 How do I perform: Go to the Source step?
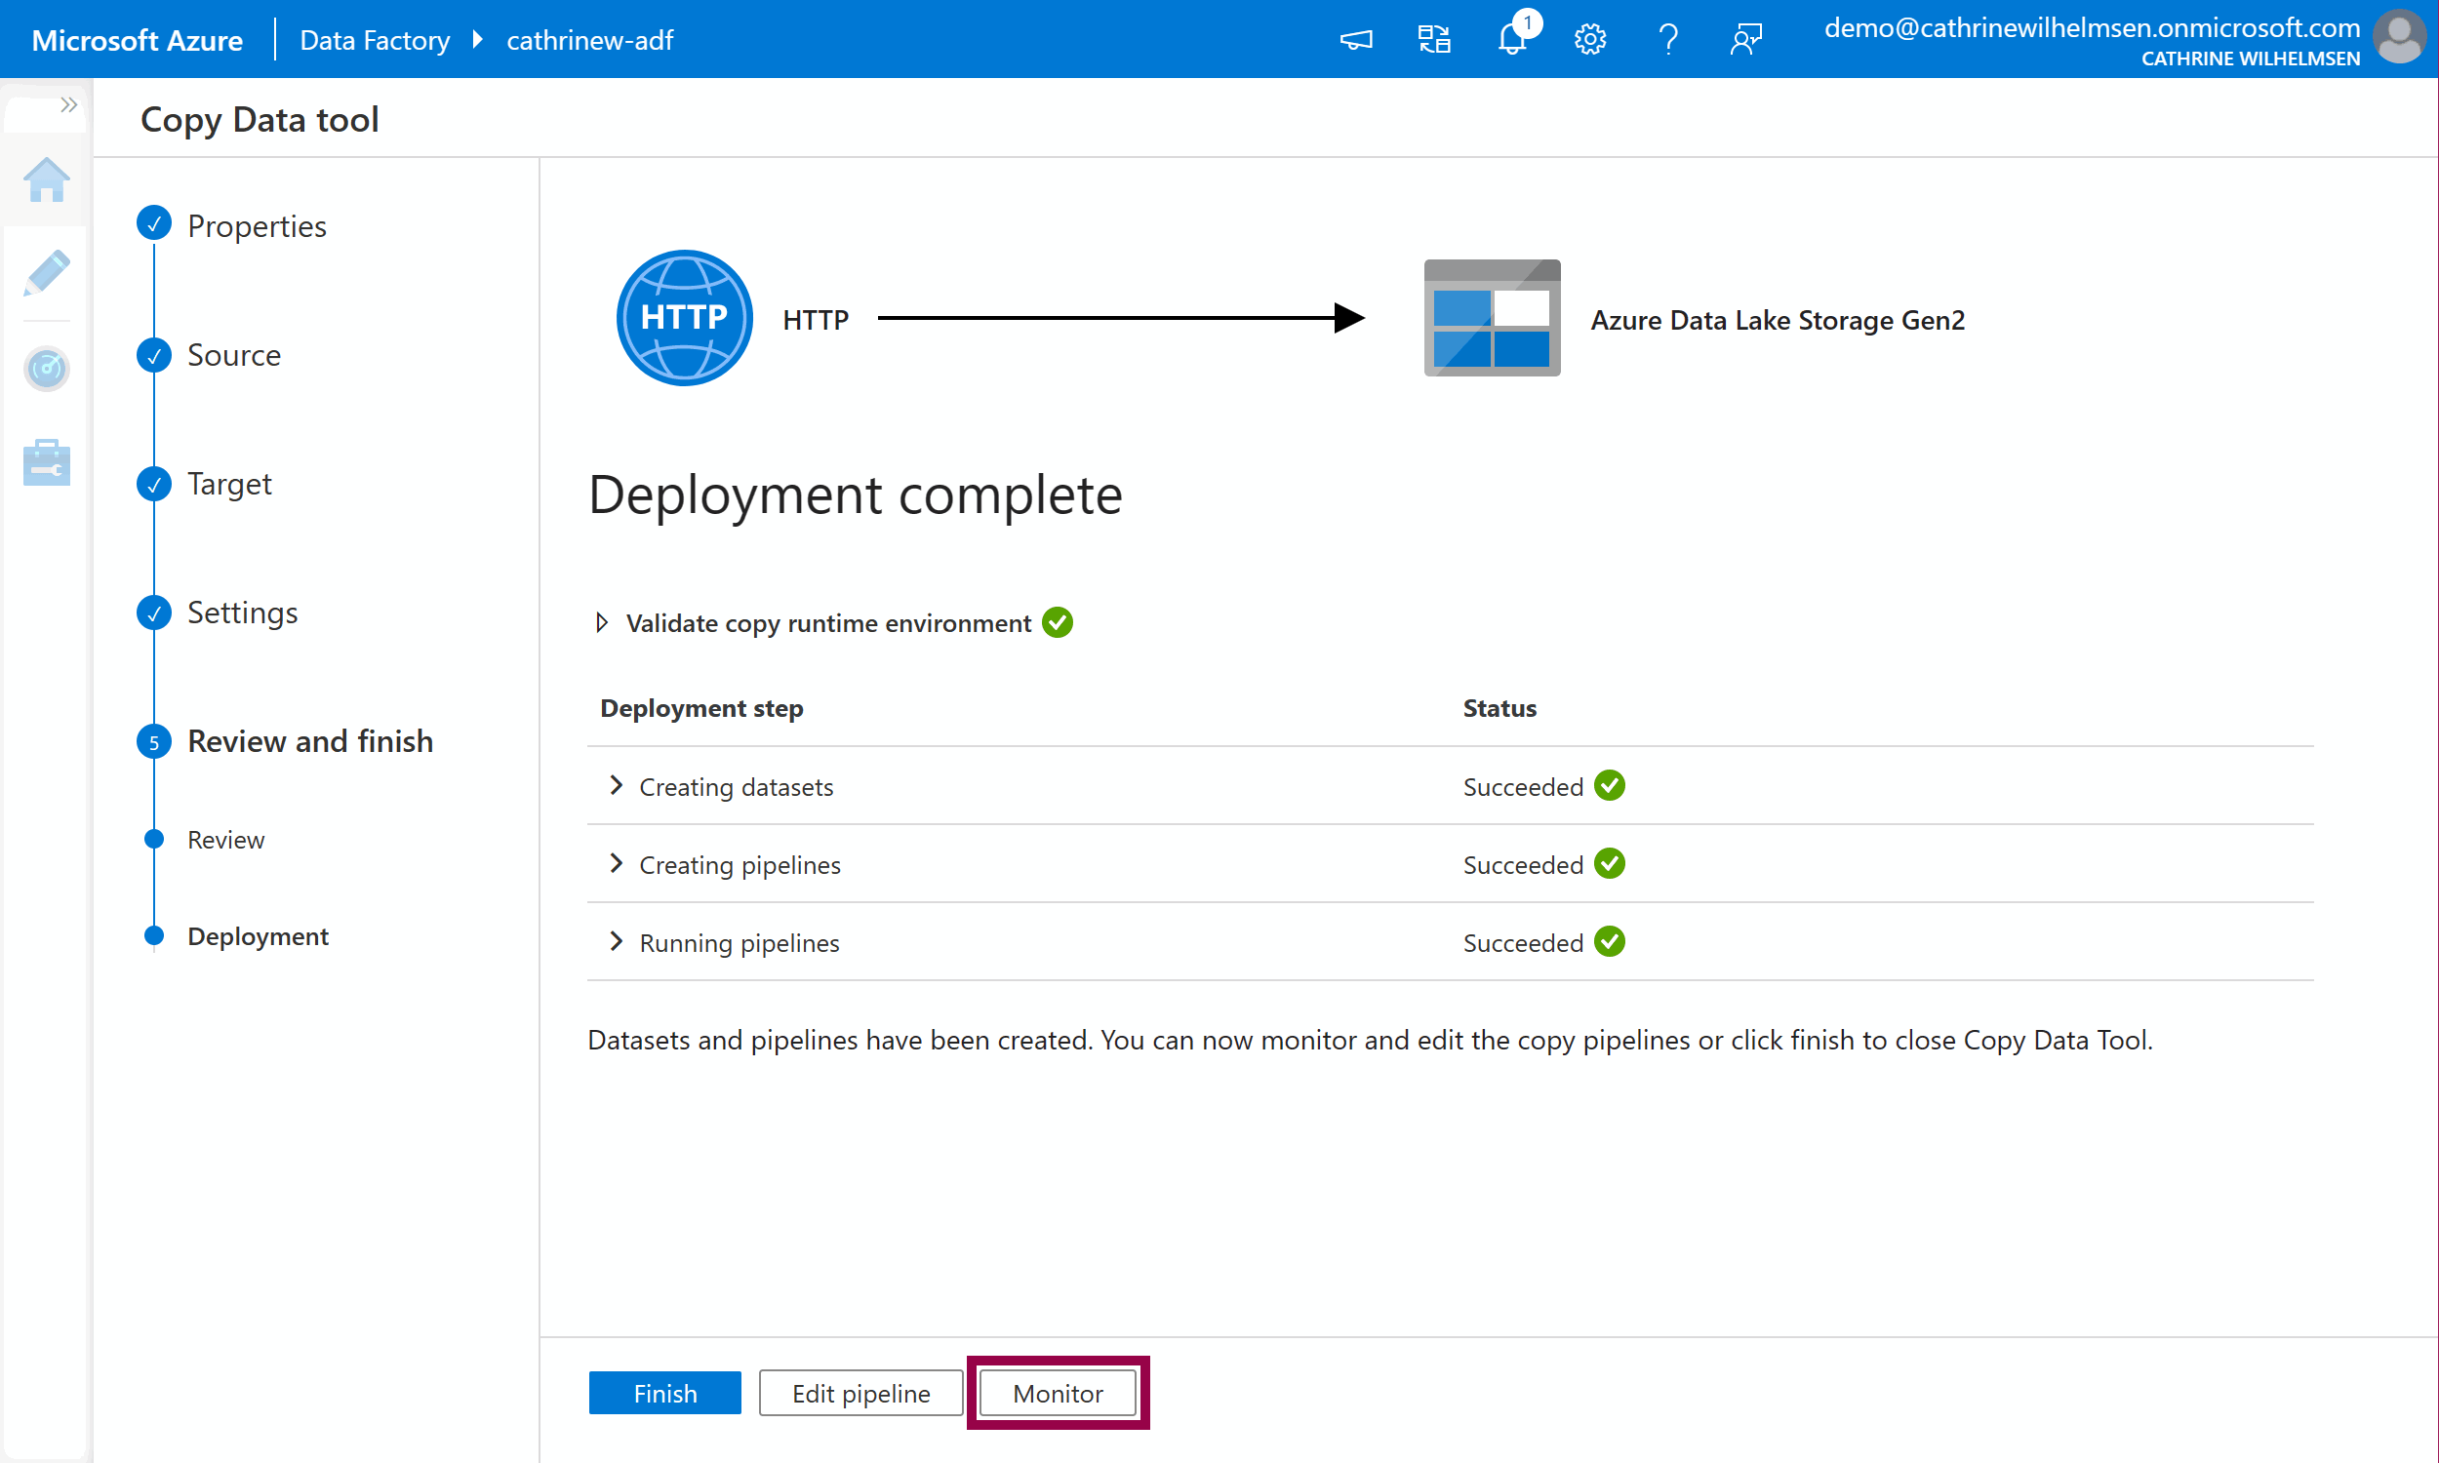point(233,354)
